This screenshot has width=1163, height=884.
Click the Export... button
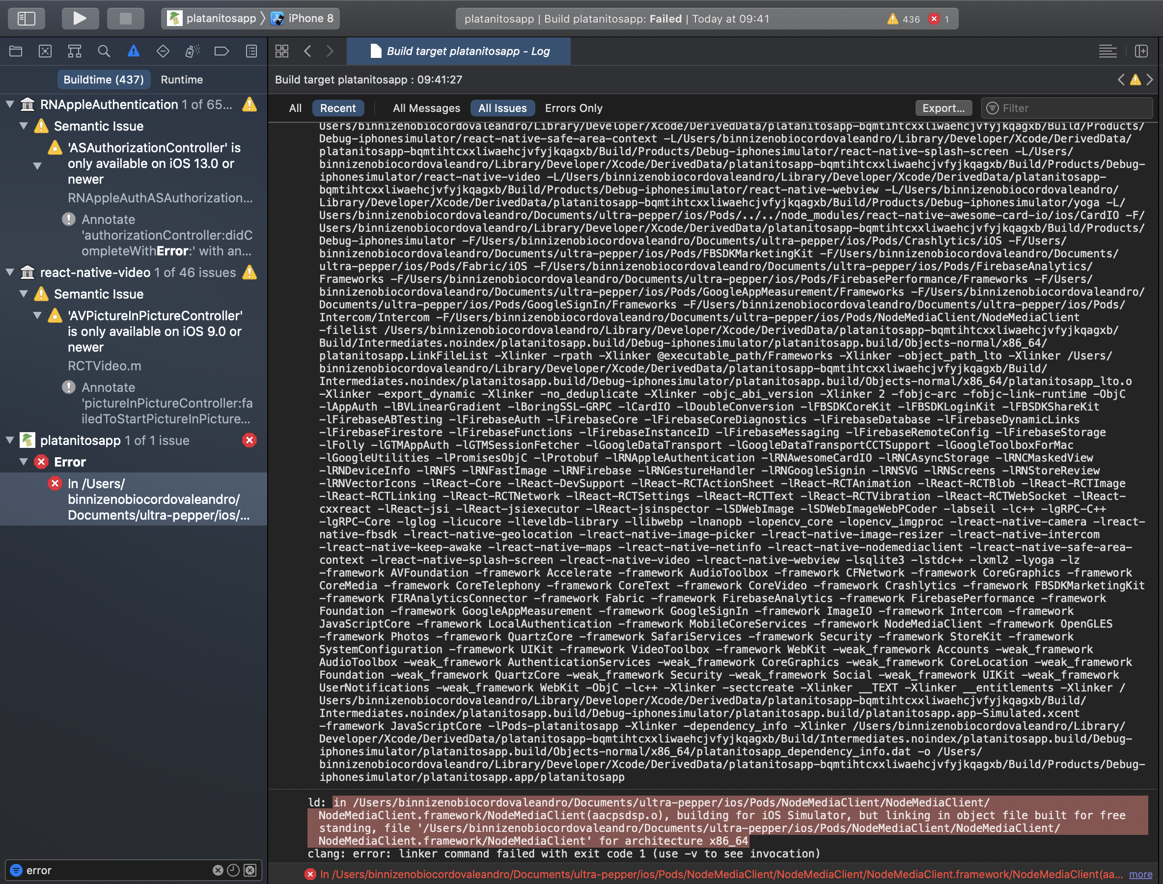pos(943,108)
